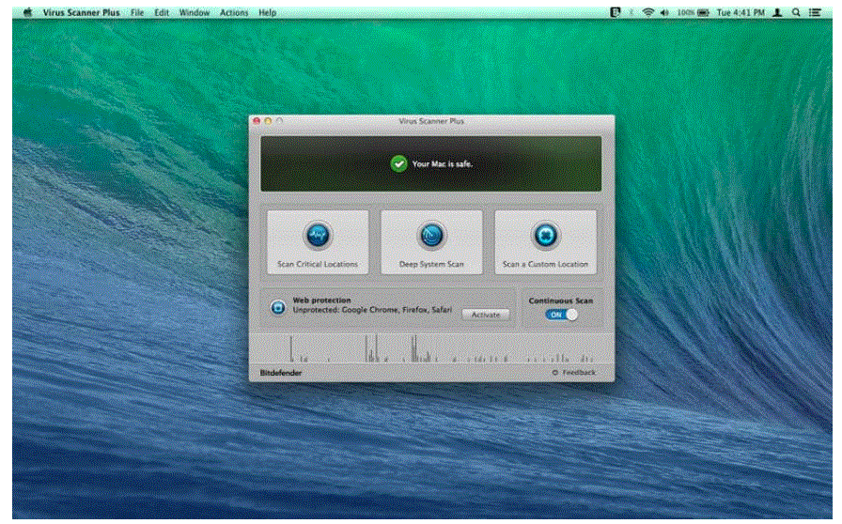Click the Wi-Fi status icon
Image resolution: width=842 pixels, height=524 pixels.
pos(648,12)
